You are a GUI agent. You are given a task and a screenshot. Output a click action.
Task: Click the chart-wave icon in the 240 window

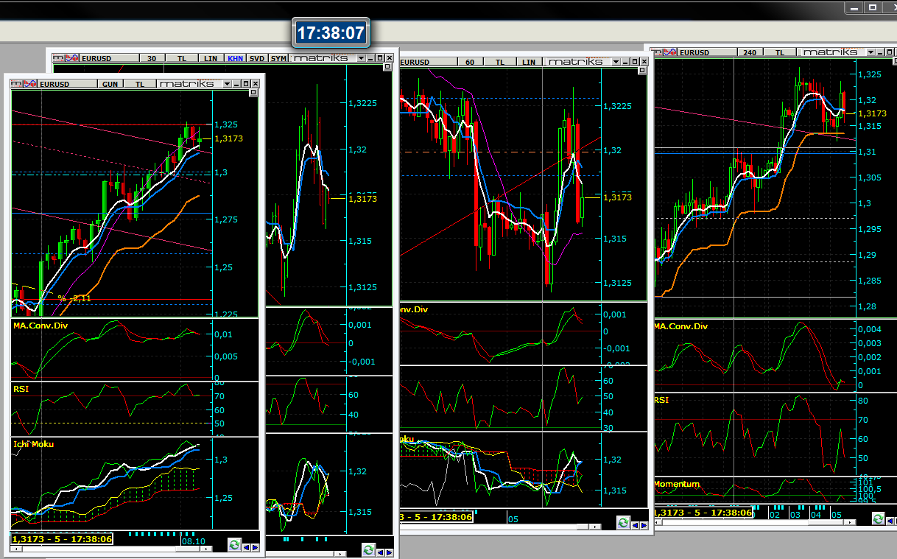tap(671, 52)
